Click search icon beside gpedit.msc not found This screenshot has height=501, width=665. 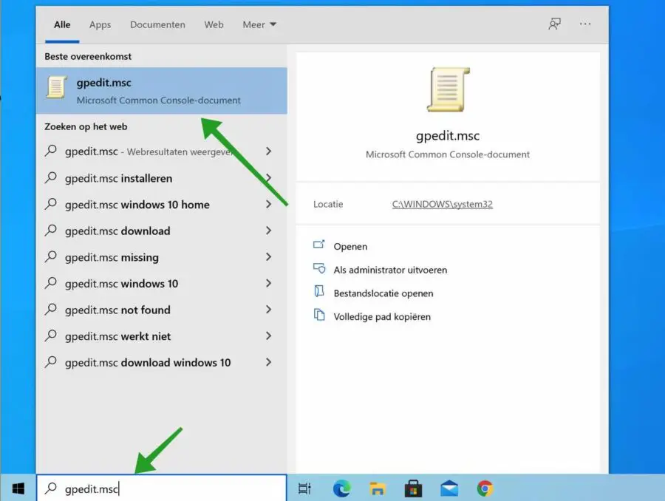pos(51,308)
